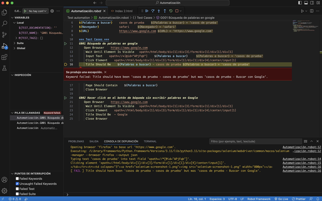
Task: Open the No hay conf configuration dropdown
Action: (37, 11)
